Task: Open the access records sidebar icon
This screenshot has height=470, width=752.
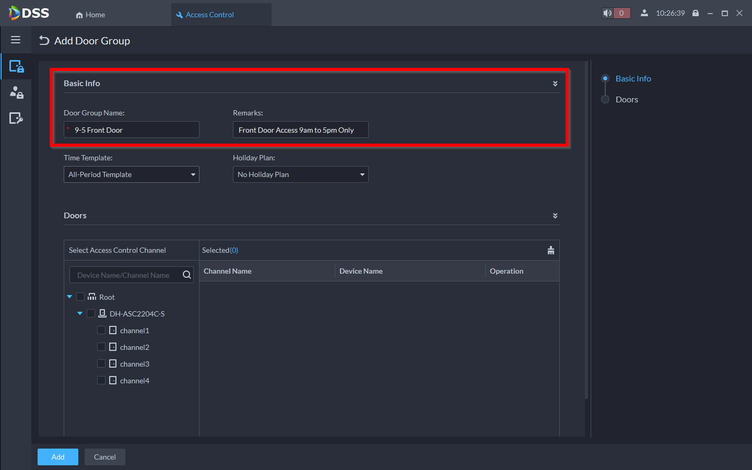Action: [16, 119]
